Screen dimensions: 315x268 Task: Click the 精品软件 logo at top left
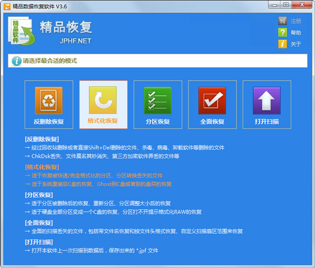pyautogui.click(x=22, y=31)
